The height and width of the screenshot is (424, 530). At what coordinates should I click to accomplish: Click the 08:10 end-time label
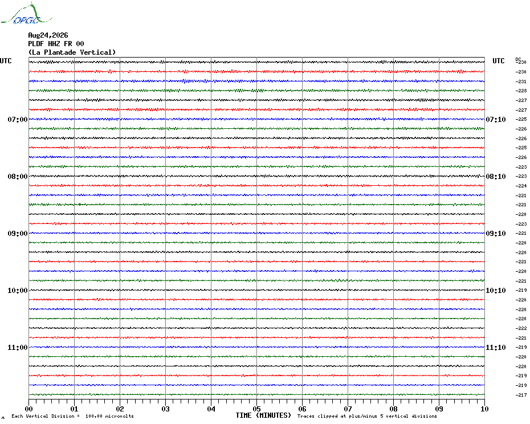pyautogui.click(x=496, y=177)
